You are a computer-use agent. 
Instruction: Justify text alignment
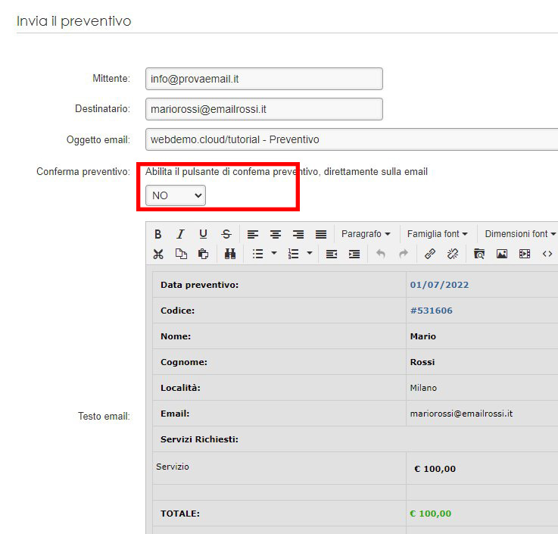[x=321, y=234]
